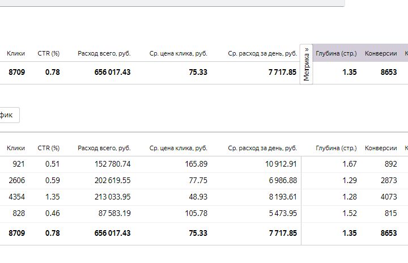Screen dimensions: 408x263
Task: Click the partially visible 'фик' button
Action: [10, 115]
